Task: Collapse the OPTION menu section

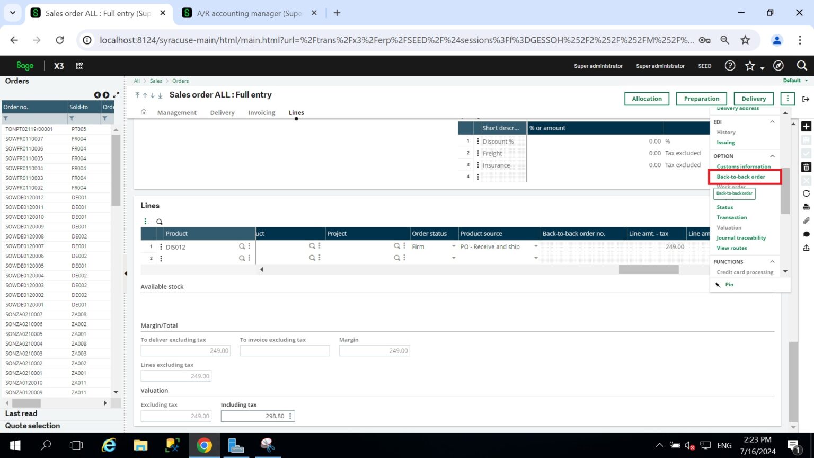Action: [x=772, y=156]
